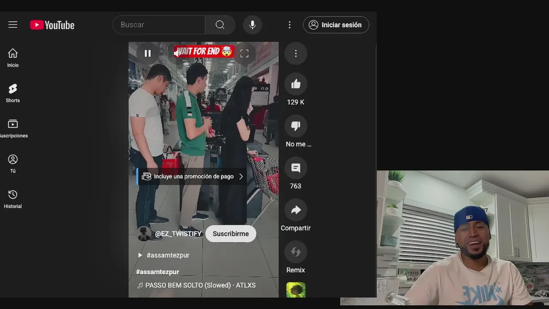
Task: Pause the Shorts video
Action: pos(148,54)
